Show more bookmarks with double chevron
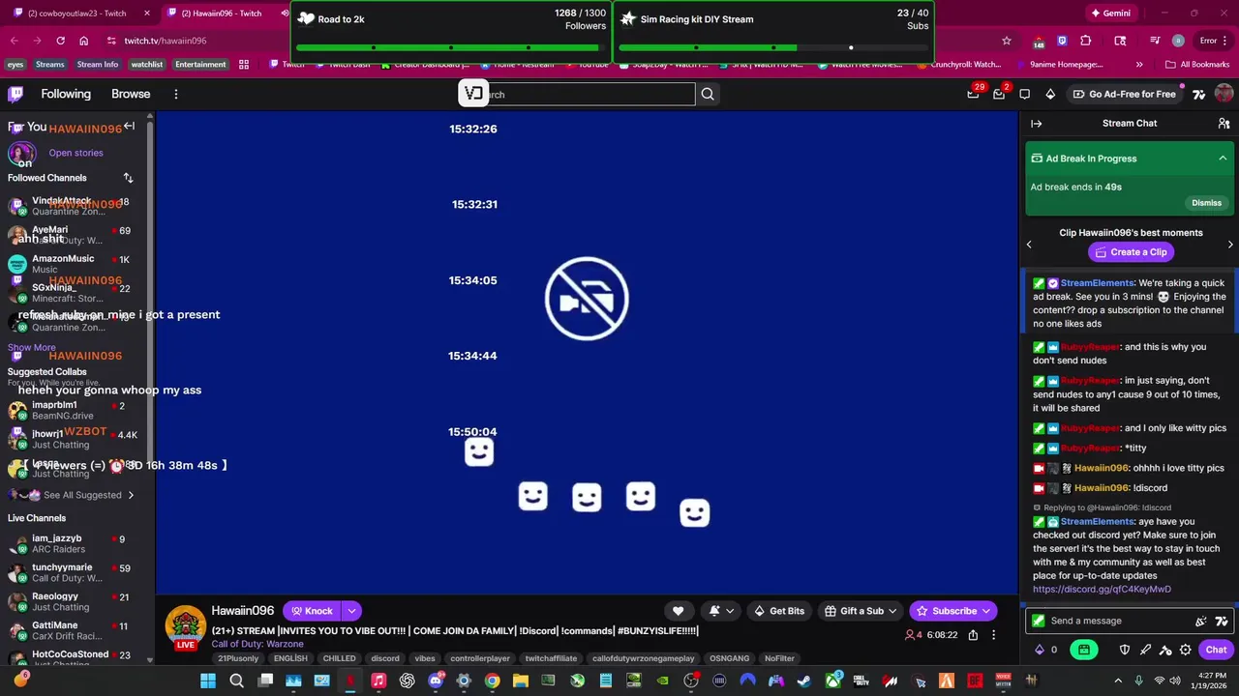1239x696 pixels. [1138, 65]
